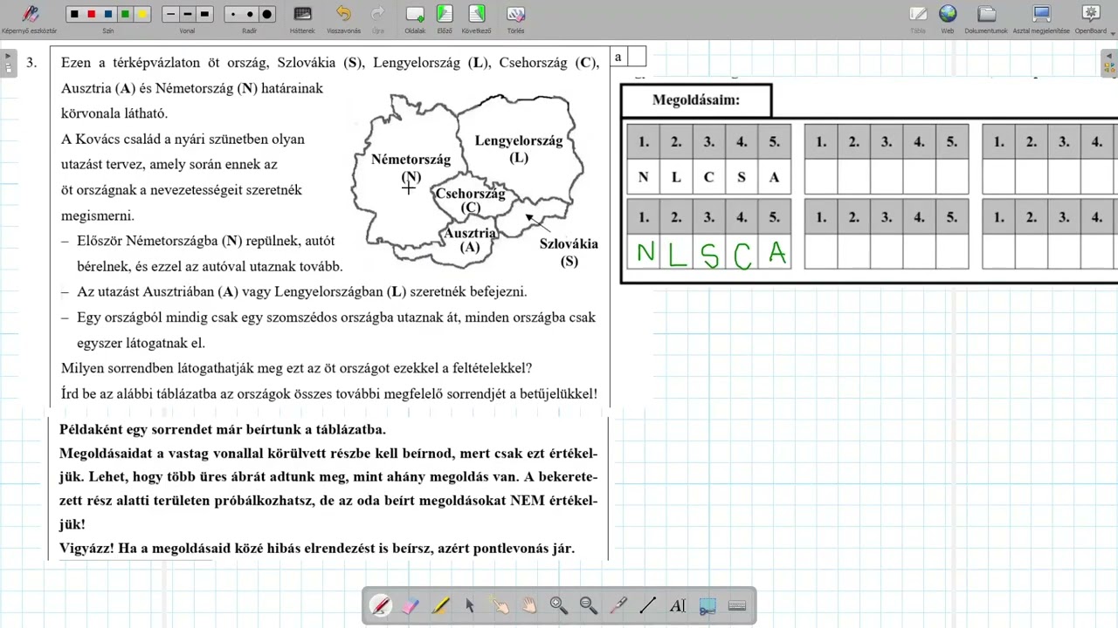The height and width of the screenshot is (628, 1118).
Task: Show the virtual keyboard
Action: click(737, 605)
